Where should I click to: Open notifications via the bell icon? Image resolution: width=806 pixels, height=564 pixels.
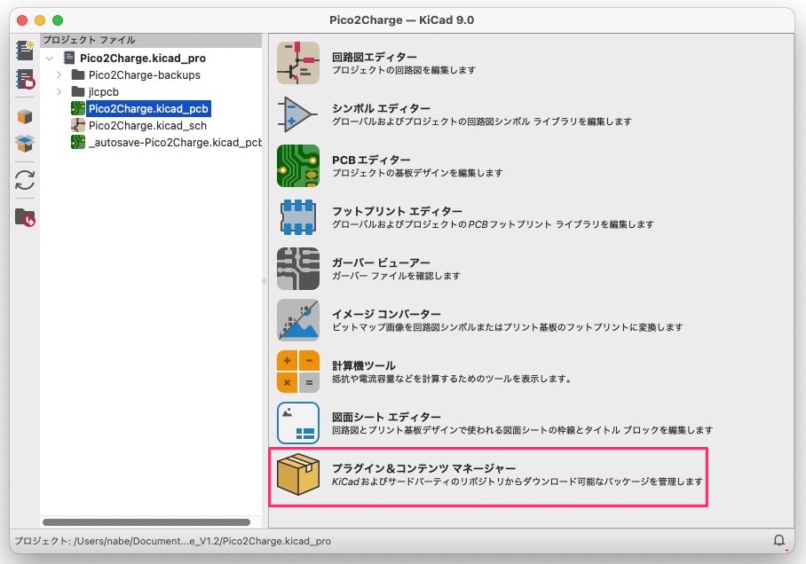coord(779,540)
